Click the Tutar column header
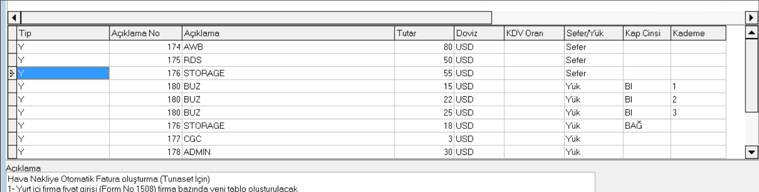Screen dimensions: 759x192 tap(424, 34)
